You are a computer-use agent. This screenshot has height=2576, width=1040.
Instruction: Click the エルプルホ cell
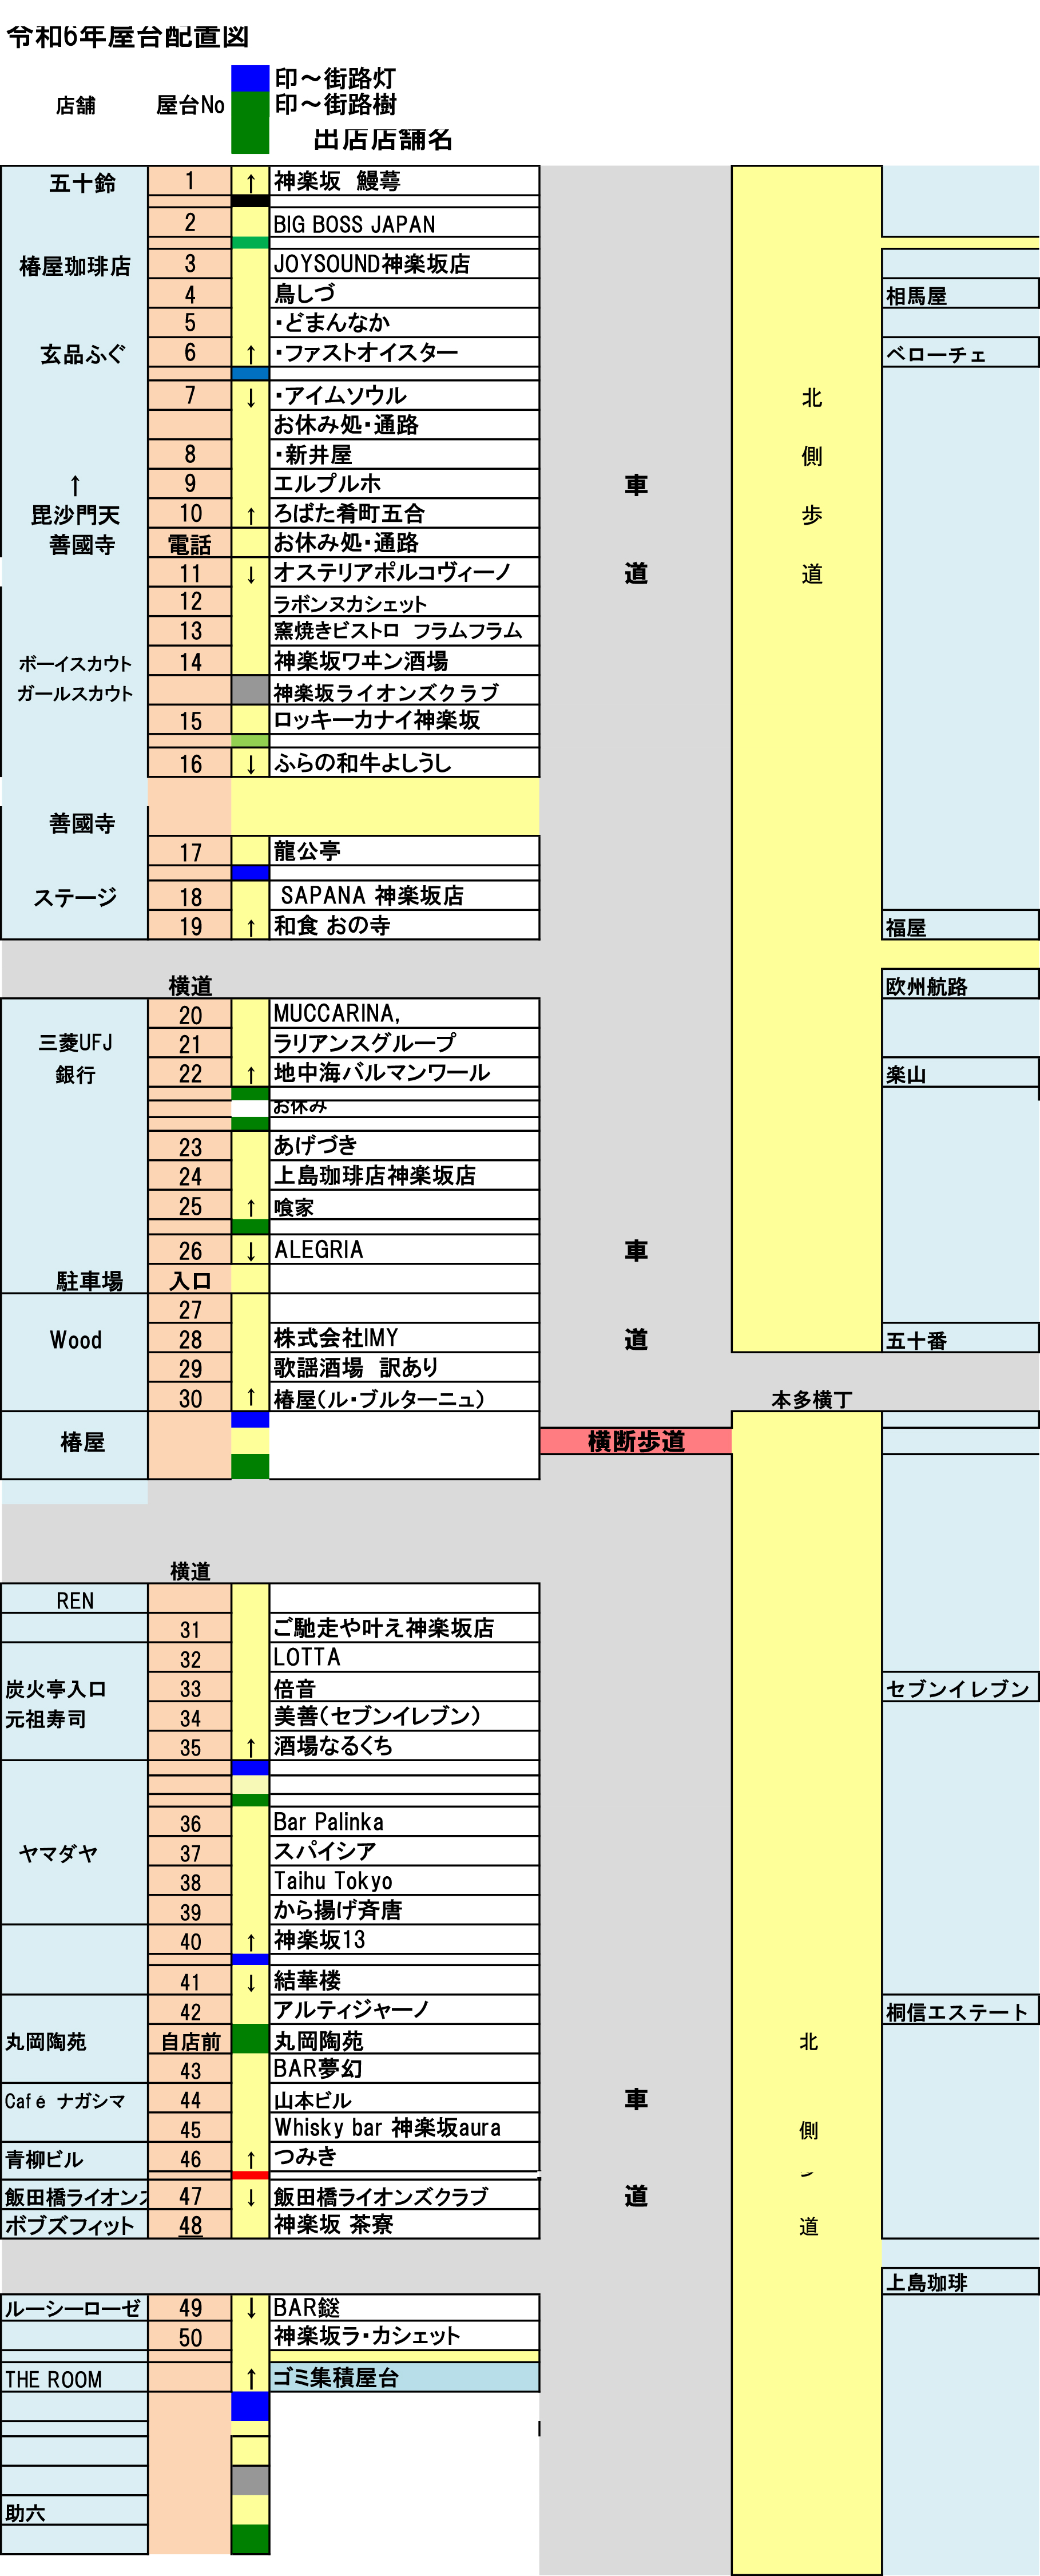pos(404,483)
